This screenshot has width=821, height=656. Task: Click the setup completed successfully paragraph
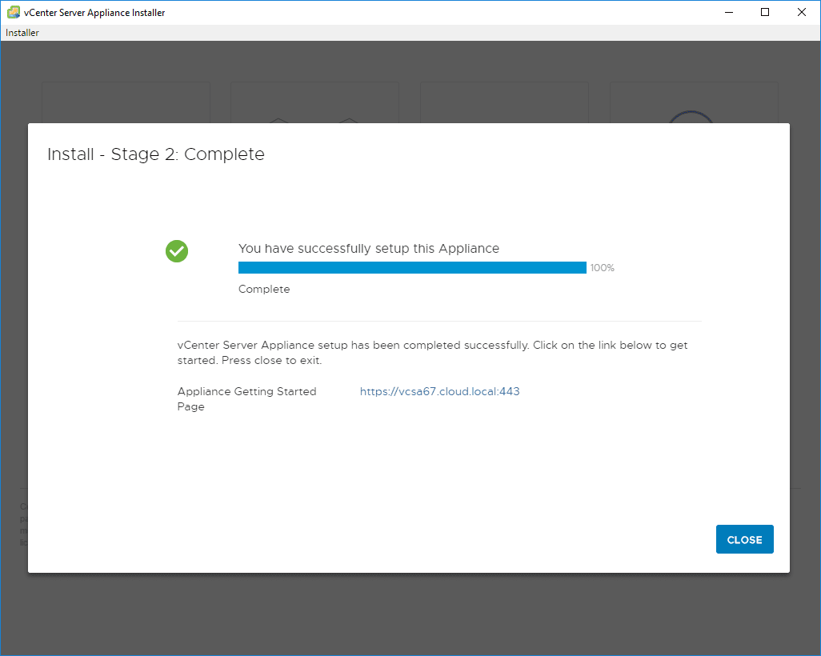point(432,353)
